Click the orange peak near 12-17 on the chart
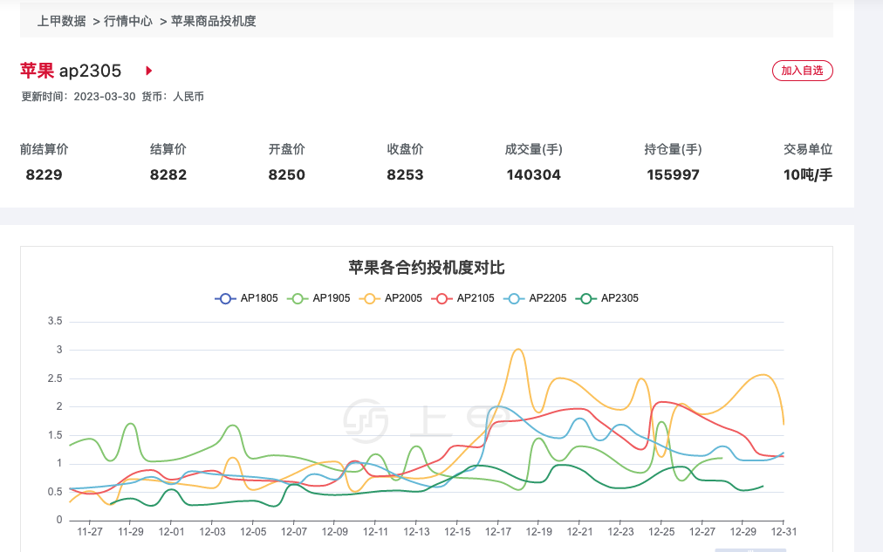The width and height of the screenshot is (883, 552). tap(516, 349)
